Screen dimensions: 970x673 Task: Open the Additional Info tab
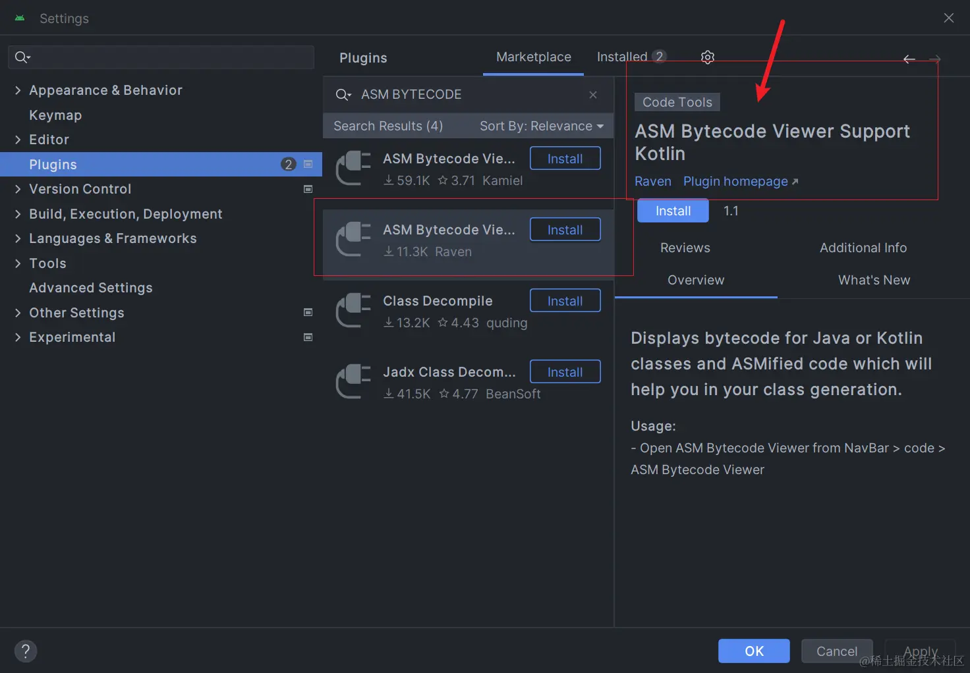[x=863, y=248]
